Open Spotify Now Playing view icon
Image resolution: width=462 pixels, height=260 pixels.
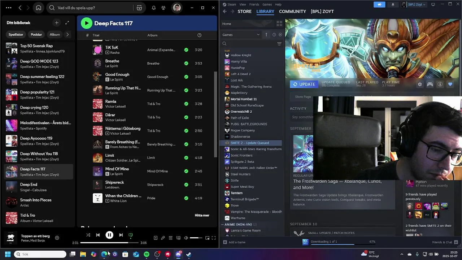click(x=156, y=238)
